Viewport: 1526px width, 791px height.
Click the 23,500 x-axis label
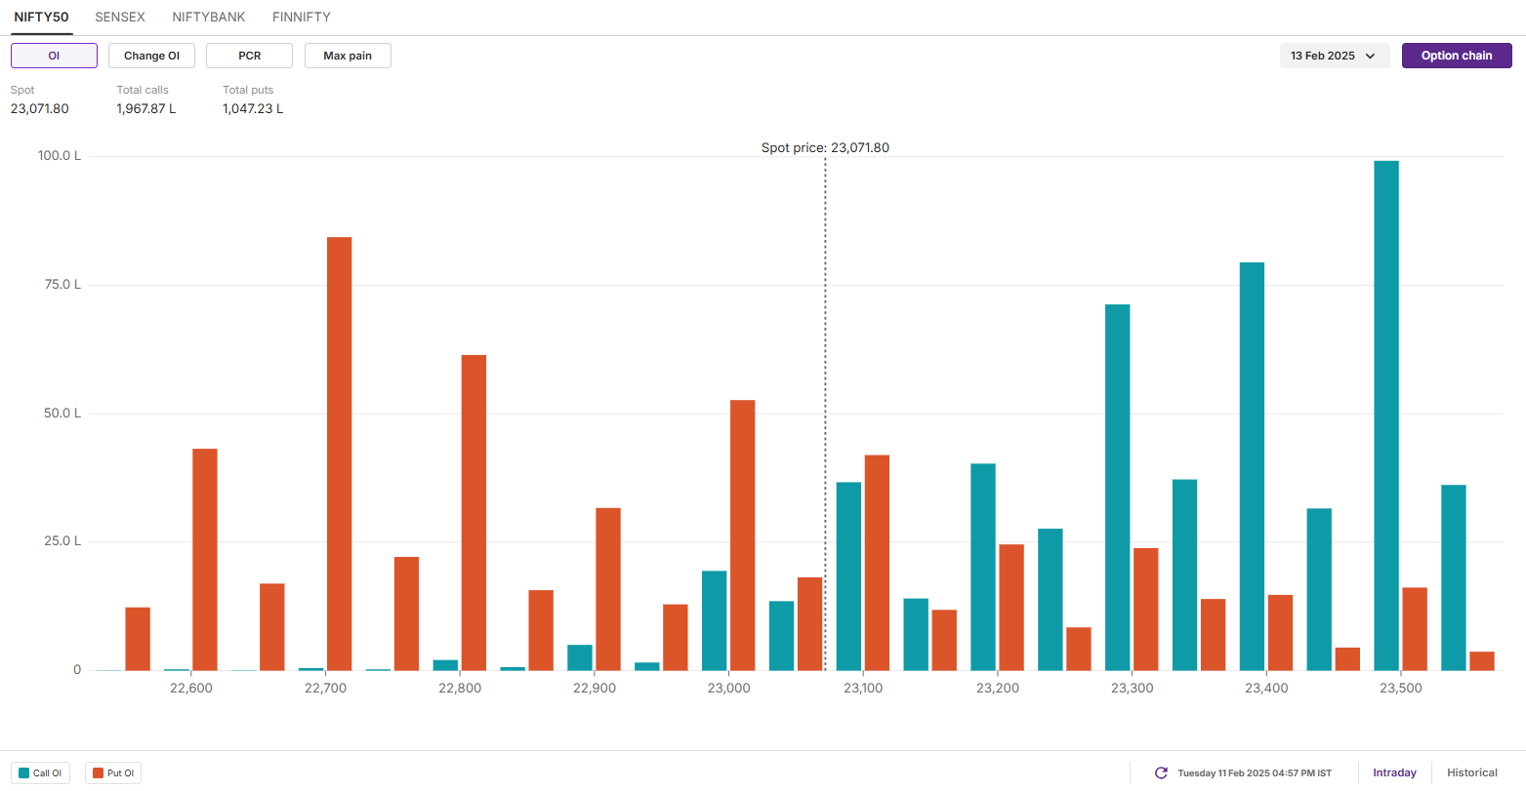[1401, 688]
